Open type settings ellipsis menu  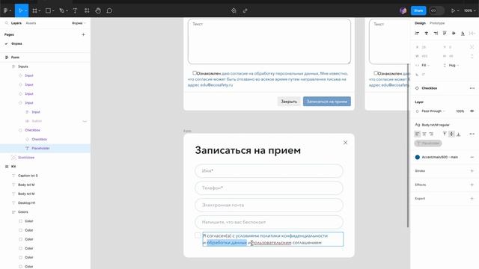click(472, 134)
